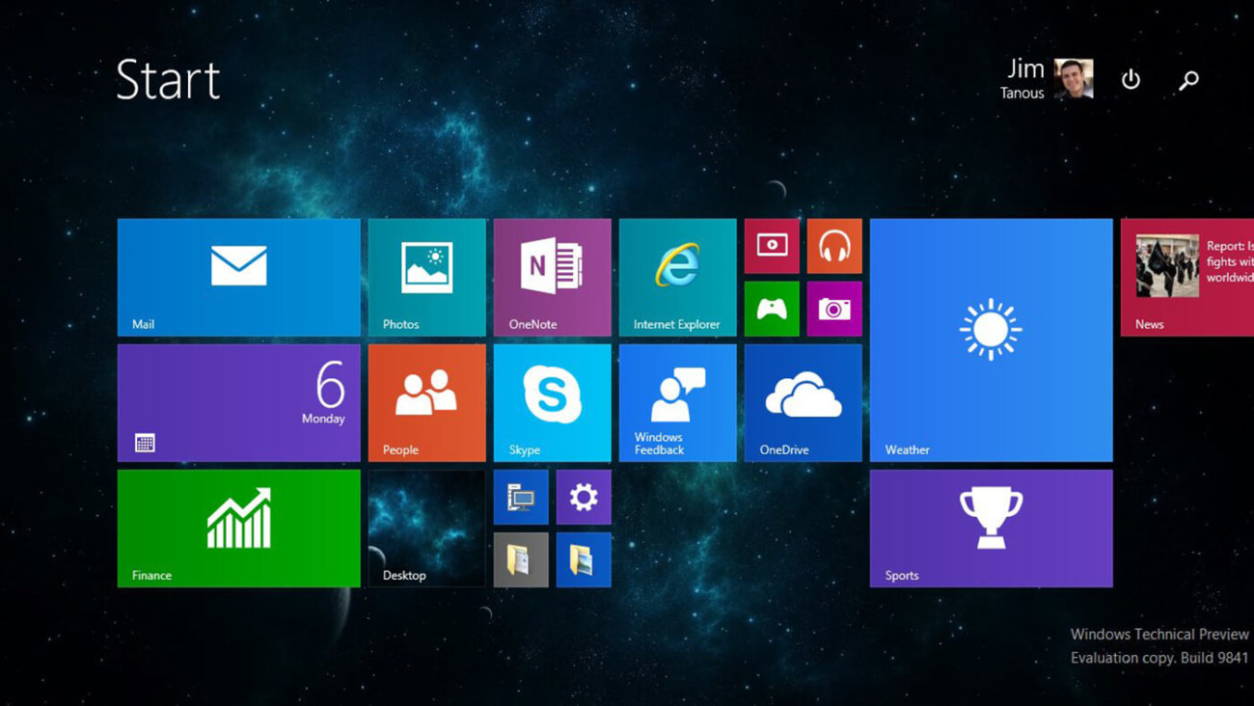Viewport: 1254px width, 706px height.
Task: View the People contacts app
Action: pos(425,402)
